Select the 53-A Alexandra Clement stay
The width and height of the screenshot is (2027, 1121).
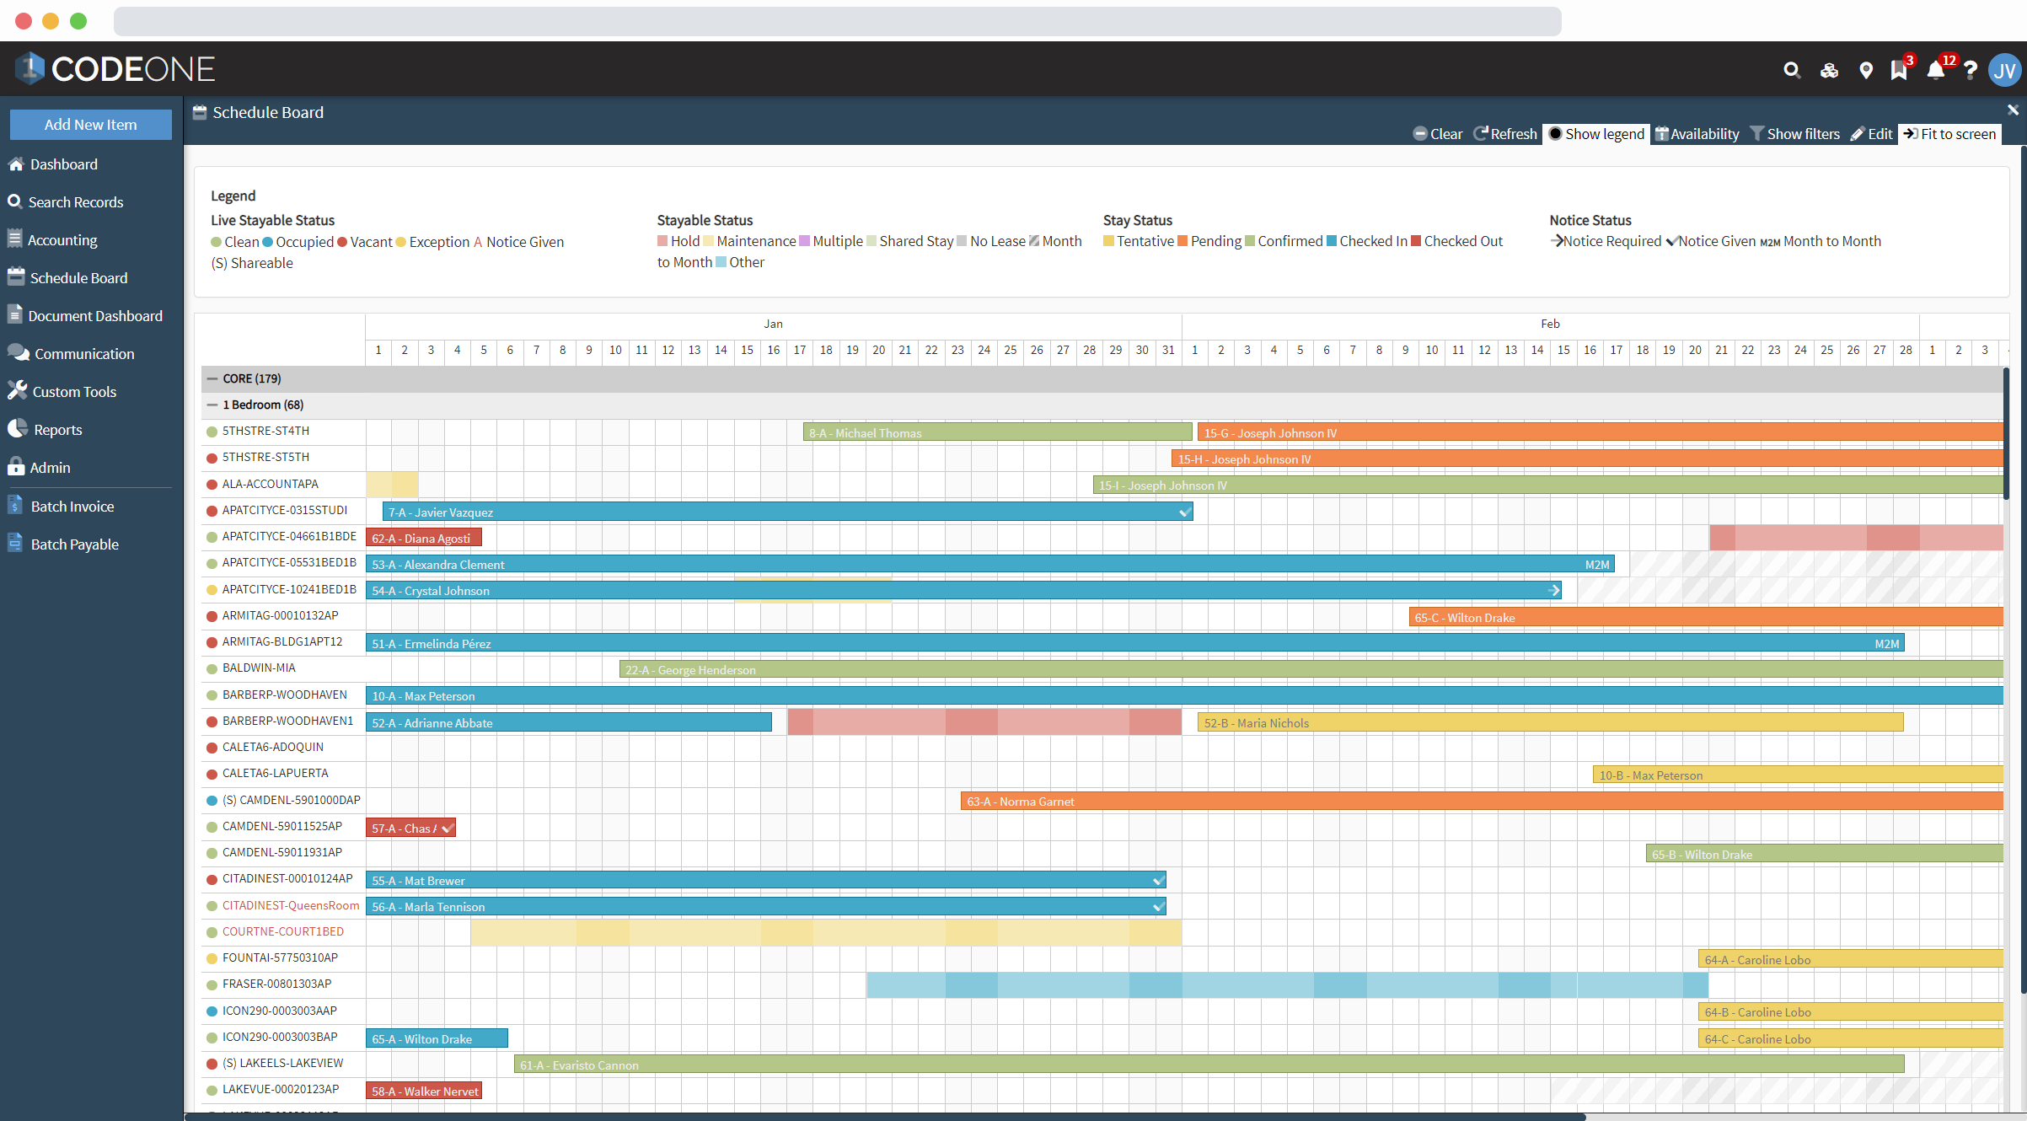(x=989, y=565)
